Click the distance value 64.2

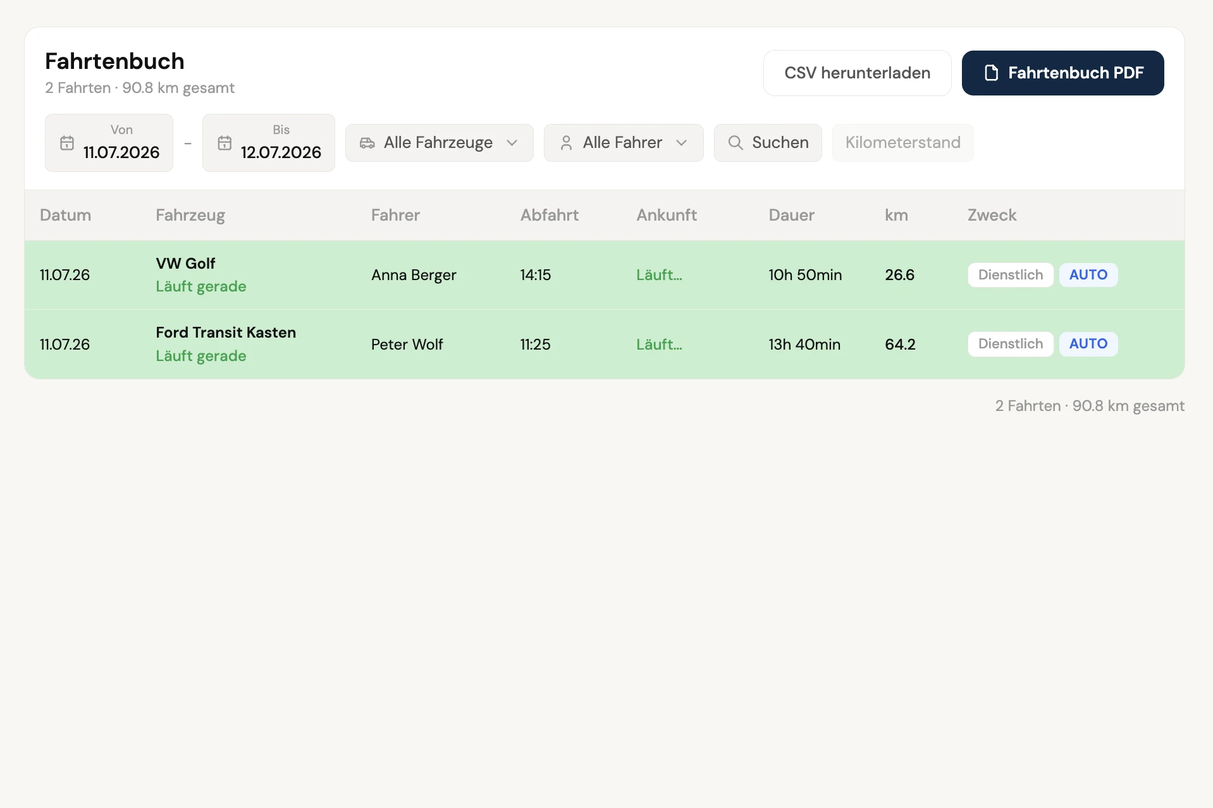(x=900, y=345)
